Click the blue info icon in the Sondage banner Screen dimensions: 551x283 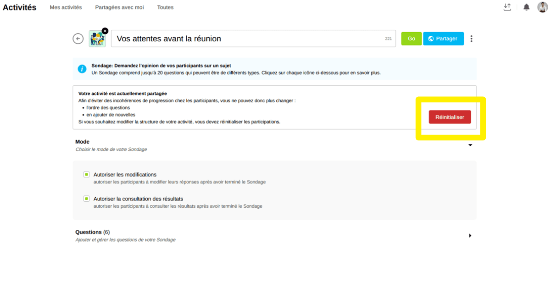[82, 69]
